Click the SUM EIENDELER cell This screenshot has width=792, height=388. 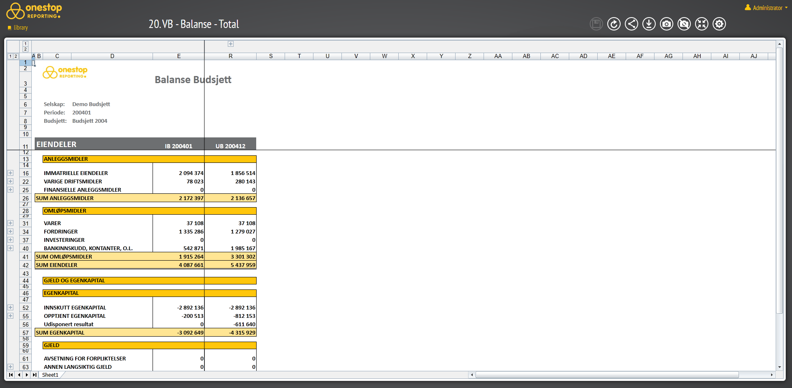[56, 265]
